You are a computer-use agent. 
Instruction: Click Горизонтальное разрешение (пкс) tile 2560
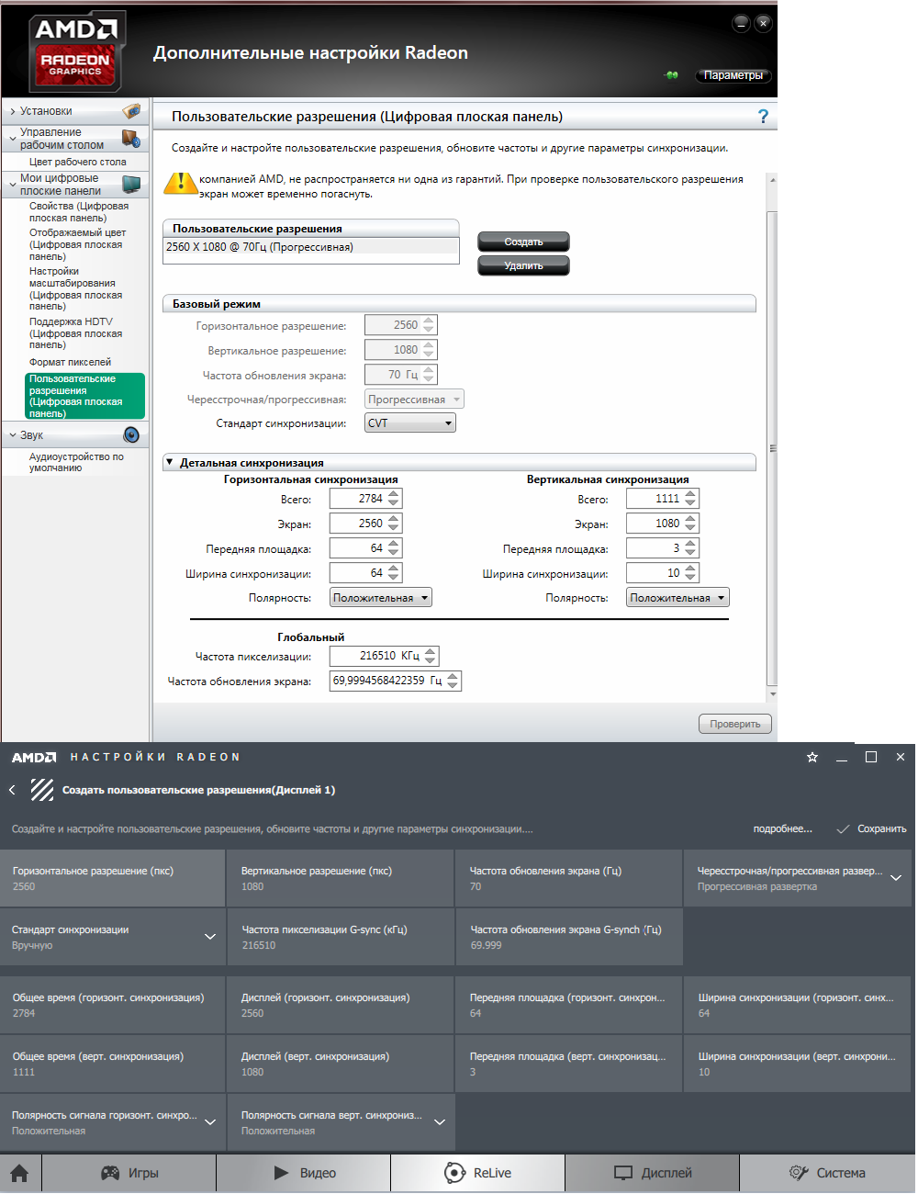pos(112,878)
